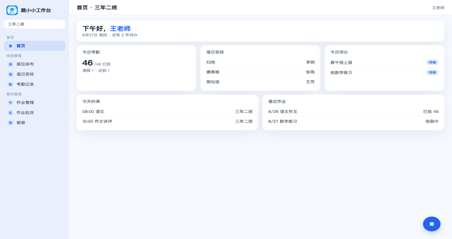
Task: Click the 8/27 数学练习 homework row
Action: (353, 121)
